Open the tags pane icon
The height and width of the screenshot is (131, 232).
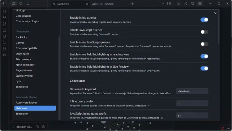(192, 4)
